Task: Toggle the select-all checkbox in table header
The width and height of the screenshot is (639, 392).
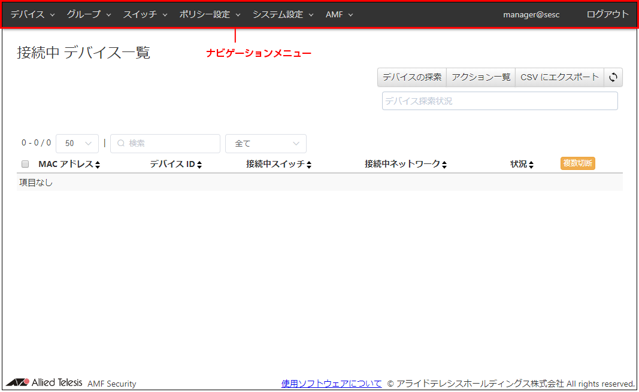Action: [x=25, y=164]
